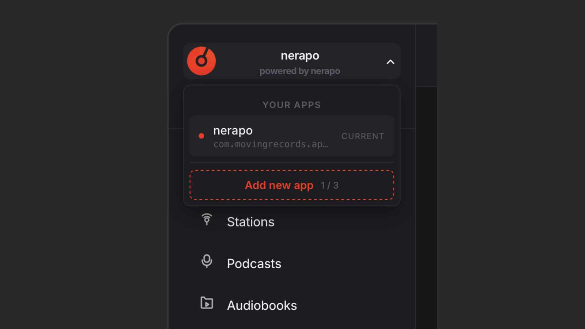Click the Add new app button

(292, 185)
